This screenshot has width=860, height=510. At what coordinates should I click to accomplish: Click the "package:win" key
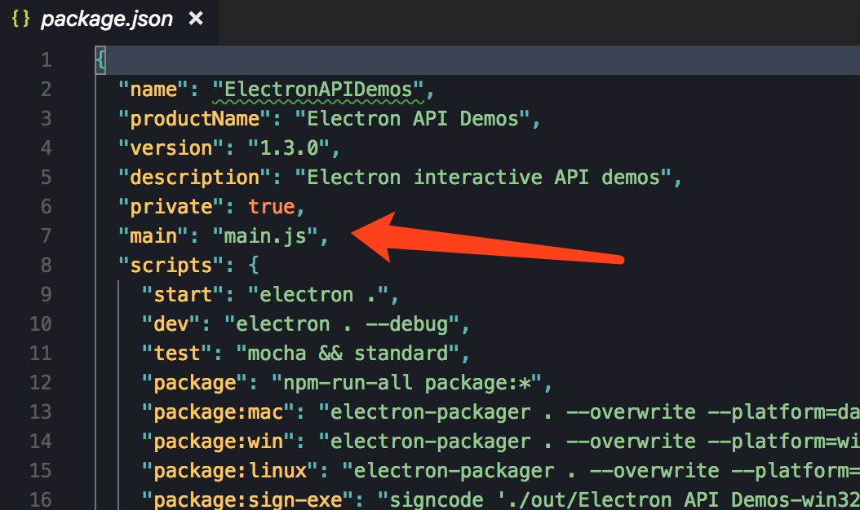pyautogui.click(x=219, y=441)
